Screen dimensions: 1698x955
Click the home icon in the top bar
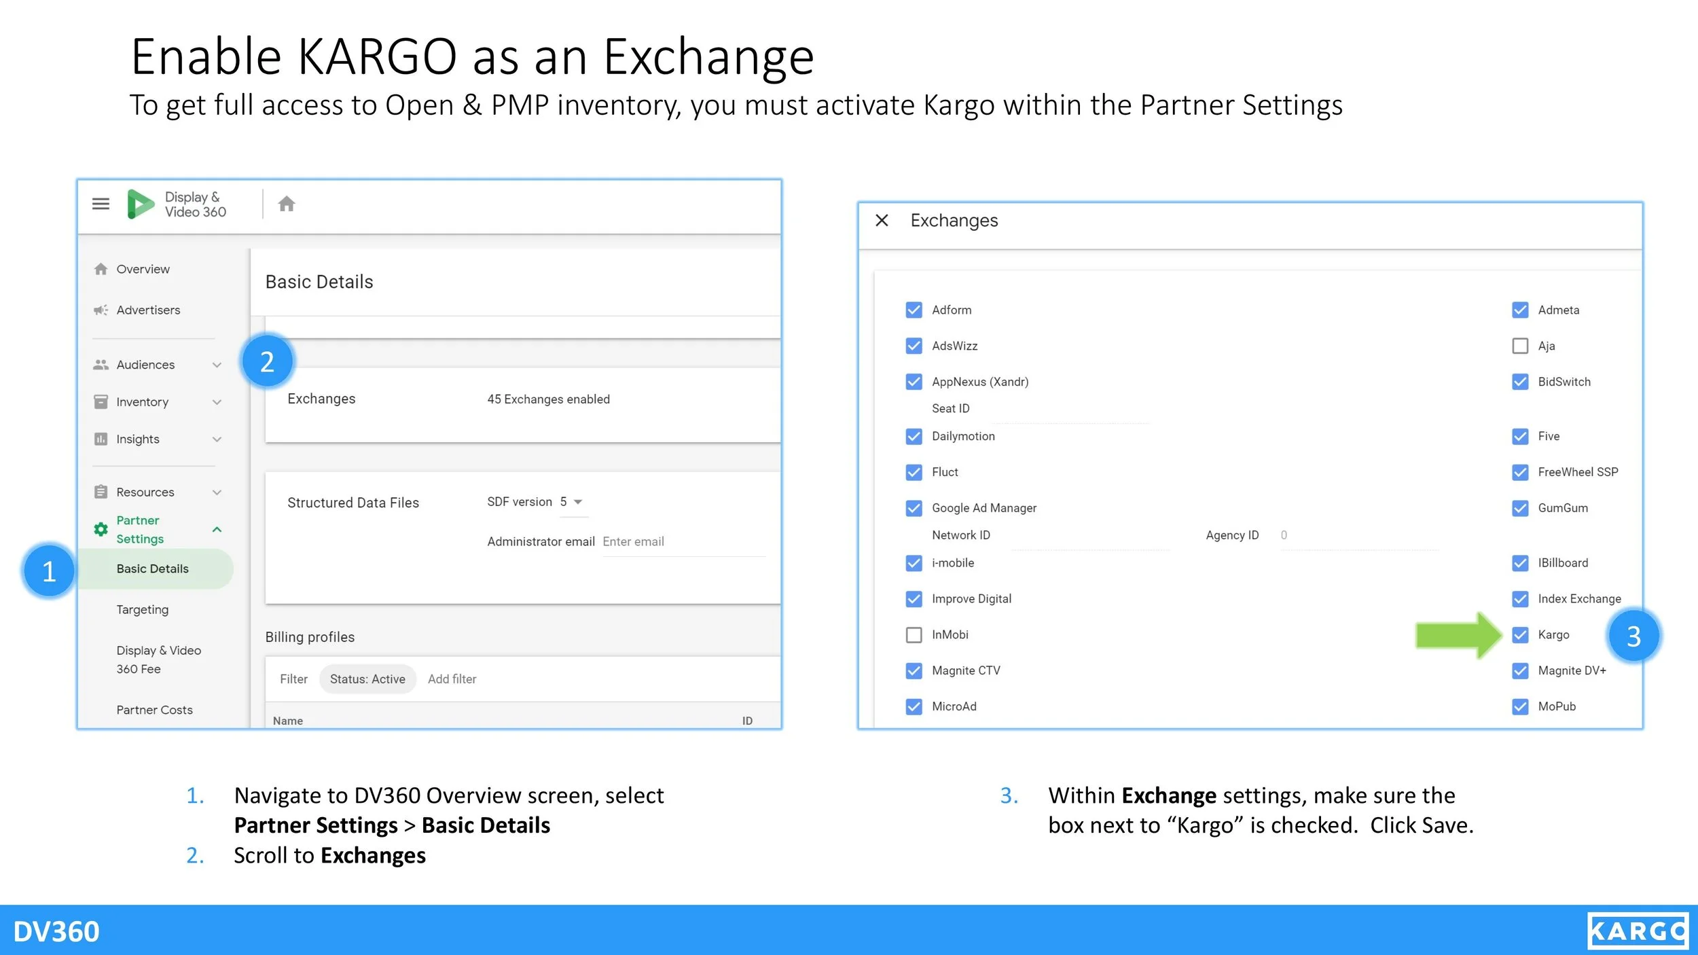287,203
